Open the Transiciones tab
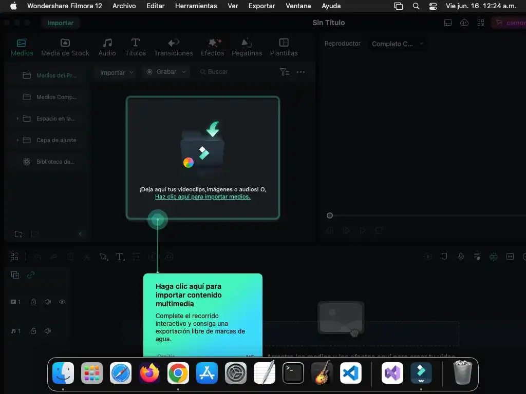 point(174,47)
